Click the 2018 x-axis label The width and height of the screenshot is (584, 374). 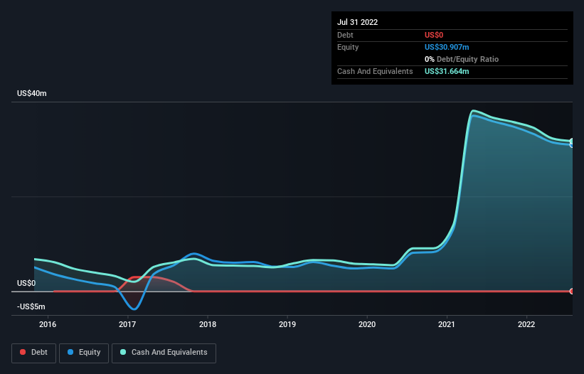coord(208,324)
